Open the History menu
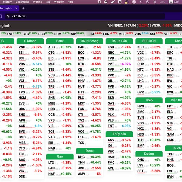Screen dimensions: 182x182 (7, 2)
